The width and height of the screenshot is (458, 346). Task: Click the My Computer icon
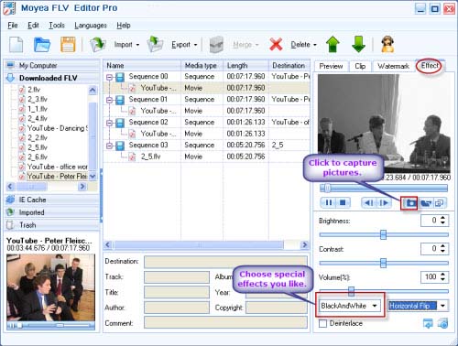(10, 65)
